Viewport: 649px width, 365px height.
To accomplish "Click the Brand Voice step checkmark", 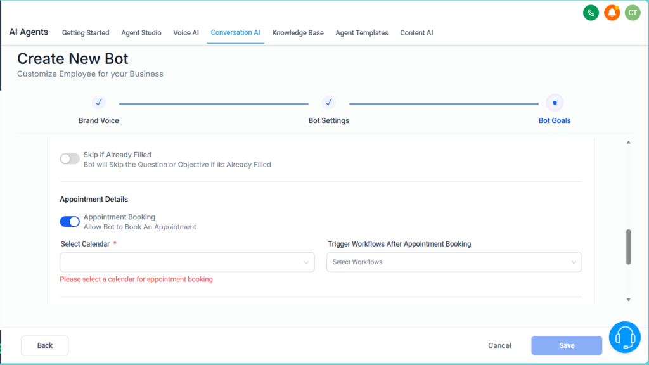I will pyautogui.click(x=99, y=103).
